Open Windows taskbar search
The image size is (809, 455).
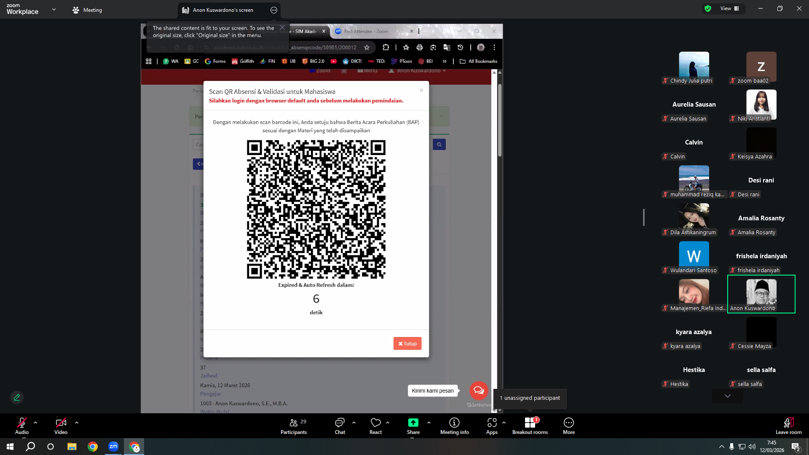click(30, 447)
